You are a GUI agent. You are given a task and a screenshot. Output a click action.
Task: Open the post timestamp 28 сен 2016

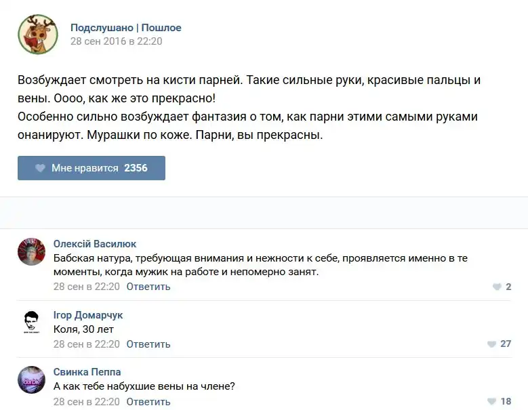(116, 41)
